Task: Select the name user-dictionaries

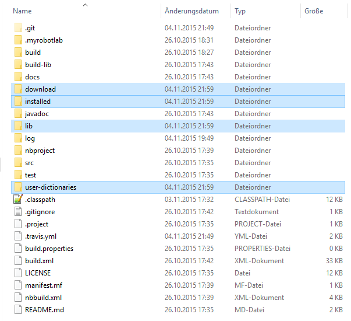Action: 51,187
